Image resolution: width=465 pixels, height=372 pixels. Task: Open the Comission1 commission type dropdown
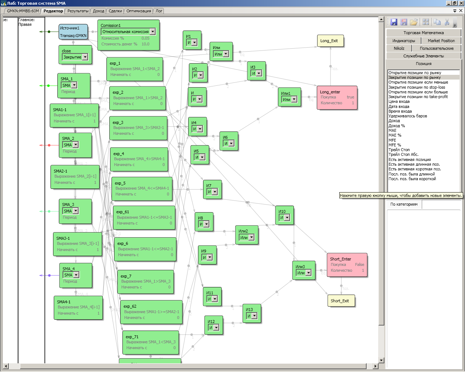click(153, 32)
